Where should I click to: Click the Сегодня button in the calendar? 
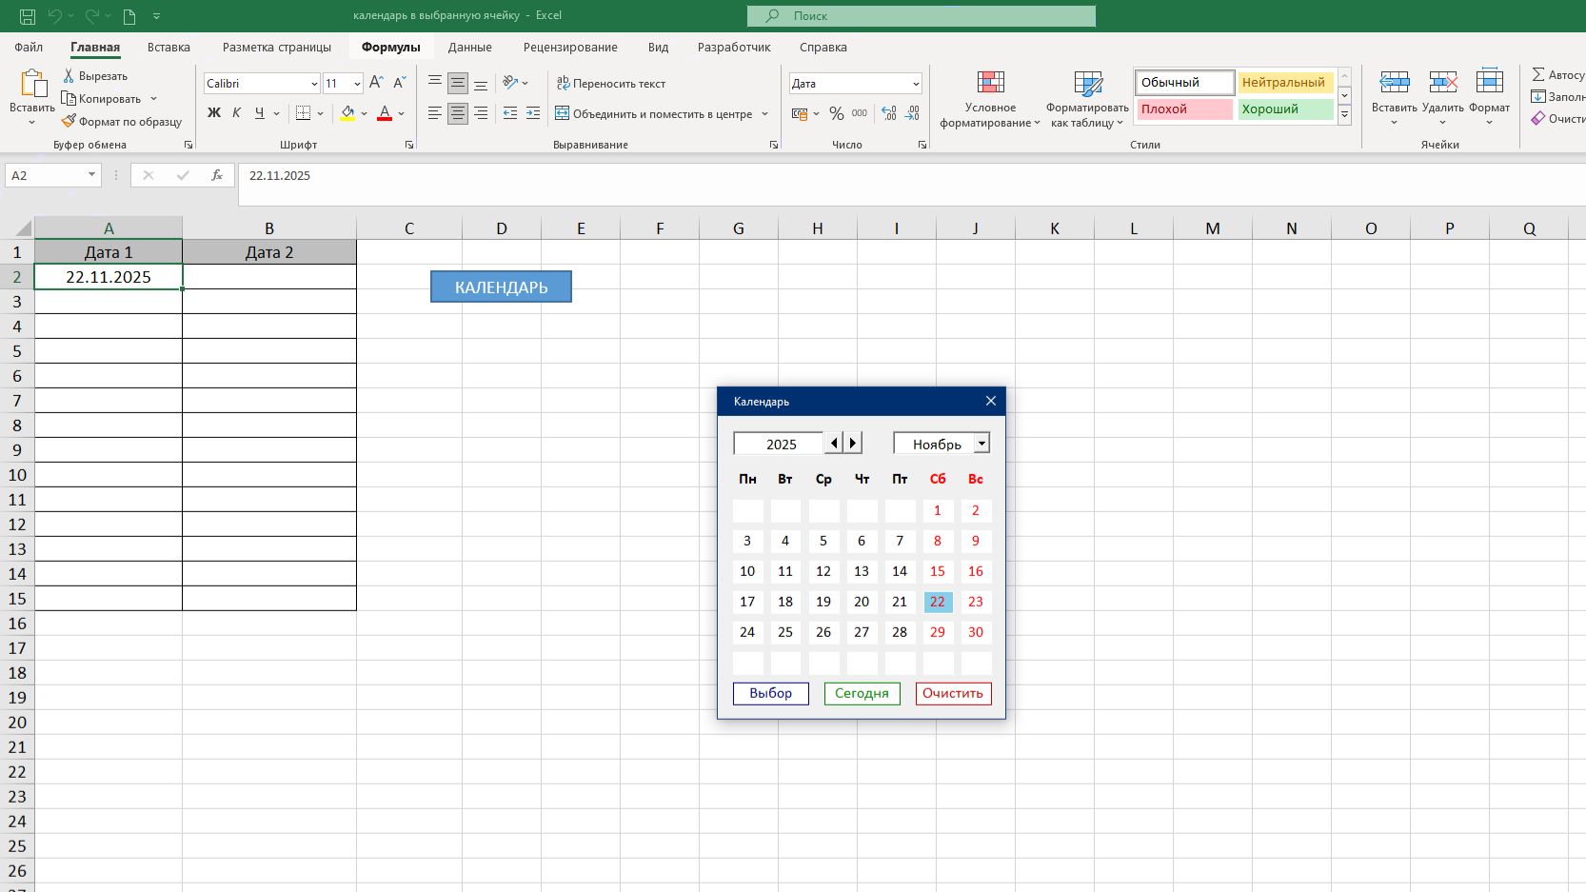pyautogui.click(x=862, y=693)
